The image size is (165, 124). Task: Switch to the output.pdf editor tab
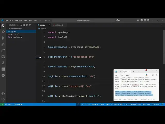(x=59, y=25)
